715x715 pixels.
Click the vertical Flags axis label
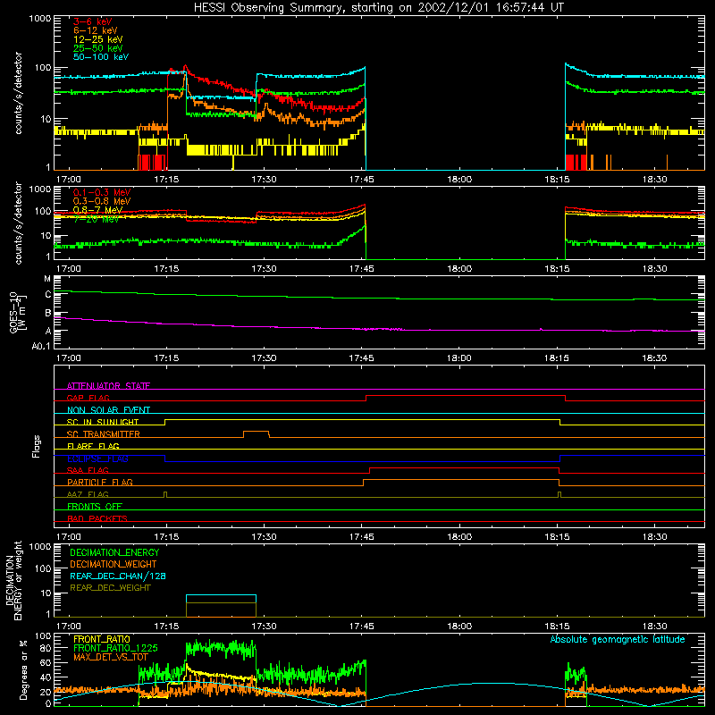click(x=37, y=446)
